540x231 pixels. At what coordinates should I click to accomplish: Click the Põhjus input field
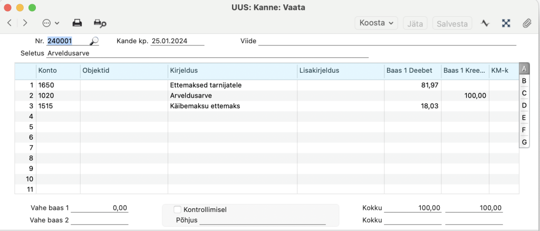coord(263,220)
